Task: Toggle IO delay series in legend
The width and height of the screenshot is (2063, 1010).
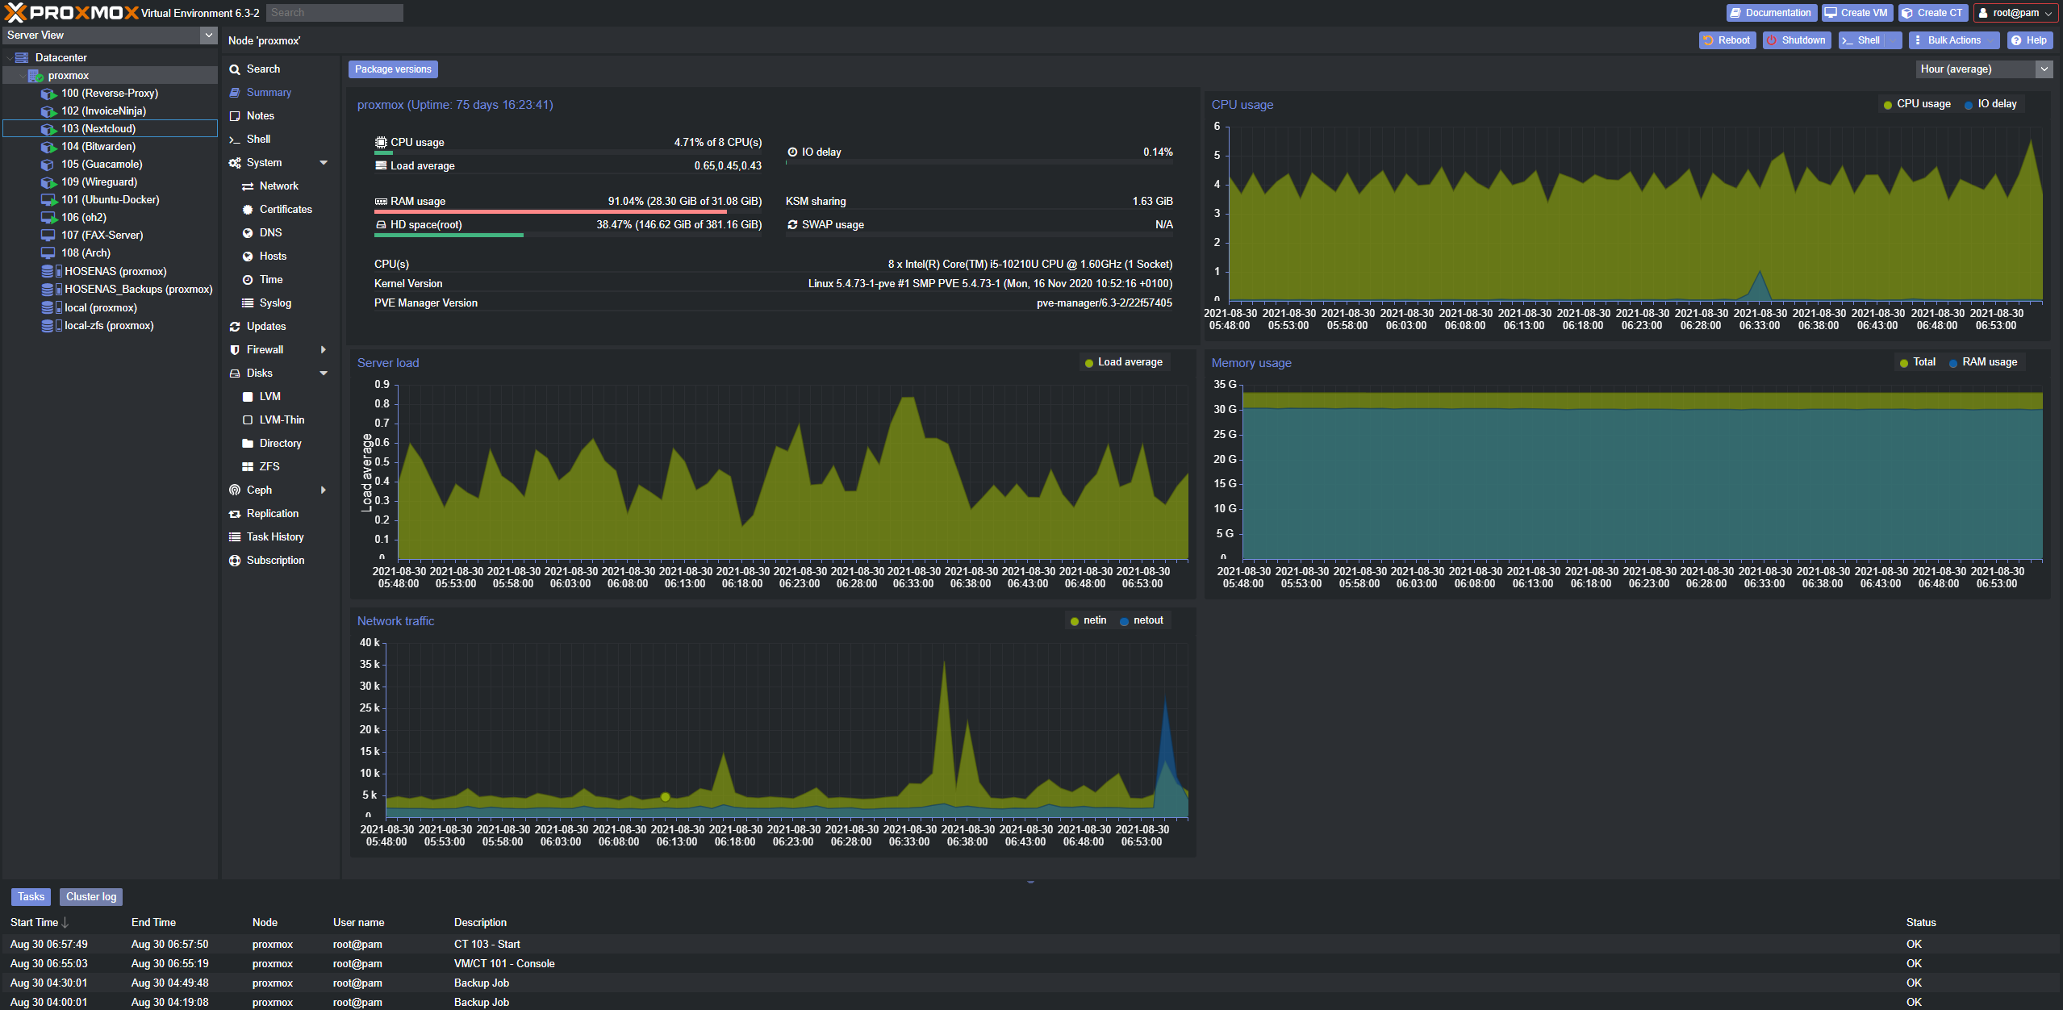Action: [x=1990, y=104]
